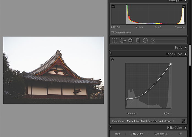The image size is (192, 137).
Task: Select the Crop Overlay tool
Action: (x=114, y=40)
